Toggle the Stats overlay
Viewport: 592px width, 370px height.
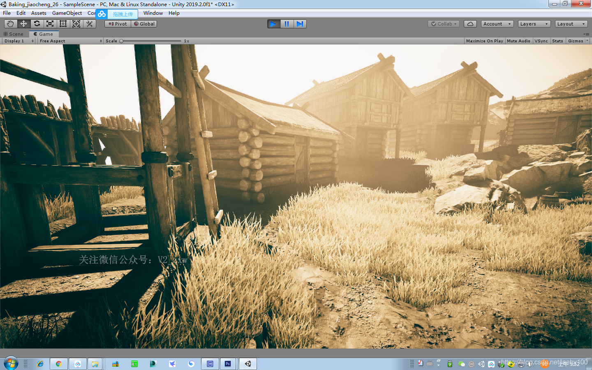[558, 41]
